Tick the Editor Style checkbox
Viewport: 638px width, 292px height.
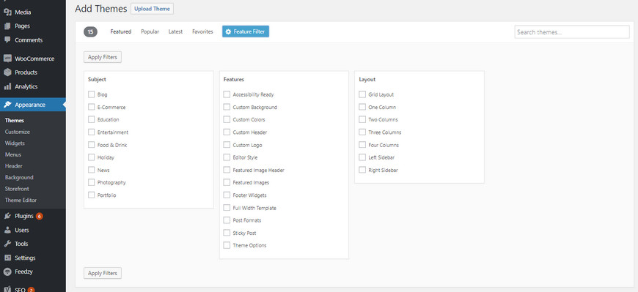click(x=227, y=157)
